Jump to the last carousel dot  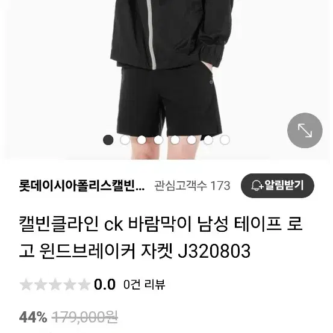(x=225, y=140)
